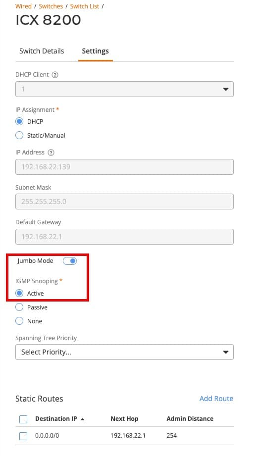
Task: Select the Static/Manual IP assignment option
Action: (x=19, y=135)
